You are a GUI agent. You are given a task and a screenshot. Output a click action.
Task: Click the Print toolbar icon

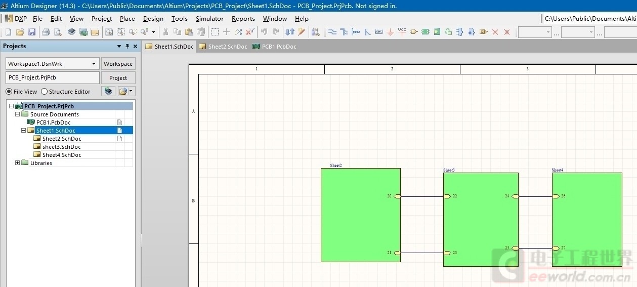pyautogui.click(x=46, y=32)
